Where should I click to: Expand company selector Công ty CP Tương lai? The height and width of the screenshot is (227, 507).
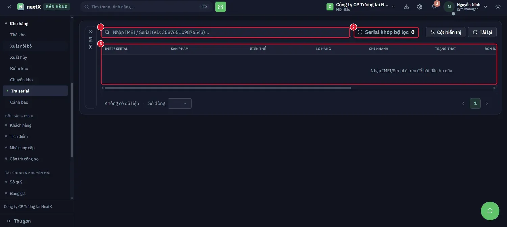tap(361, 7)
